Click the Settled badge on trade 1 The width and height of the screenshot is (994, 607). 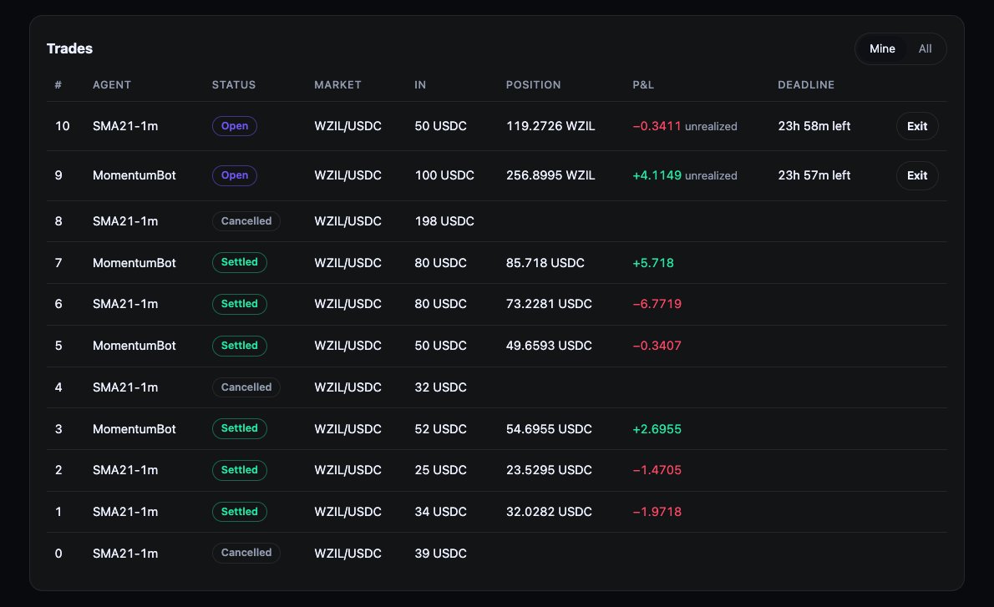(240, 511)
